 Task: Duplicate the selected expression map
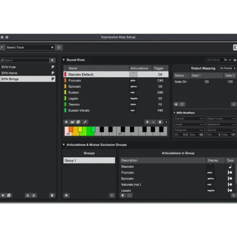pyautogui.click(x=9, y=195)
